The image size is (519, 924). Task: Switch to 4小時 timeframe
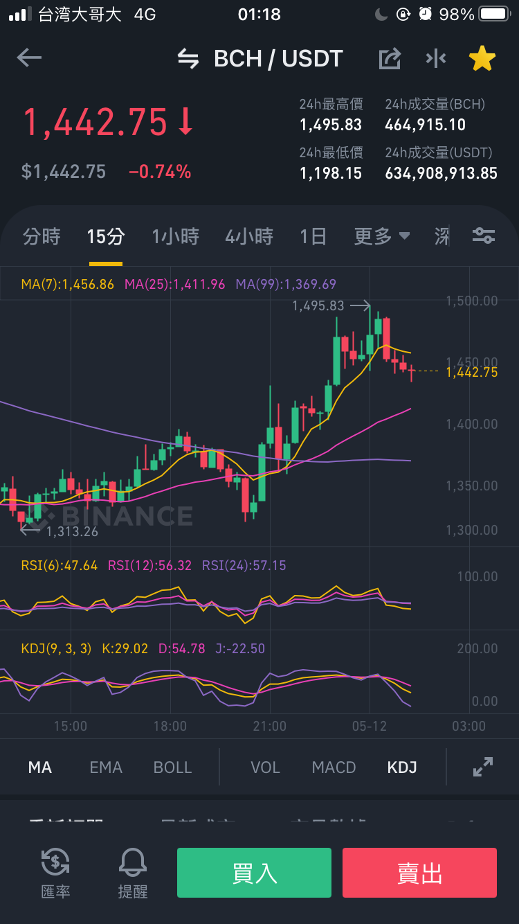click(x=249, y=237)
